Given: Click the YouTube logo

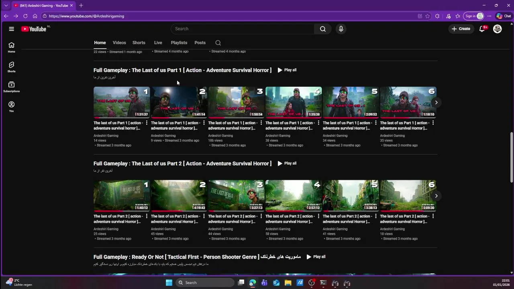Looking at the screenshot, I should click(x=34, y=29).
